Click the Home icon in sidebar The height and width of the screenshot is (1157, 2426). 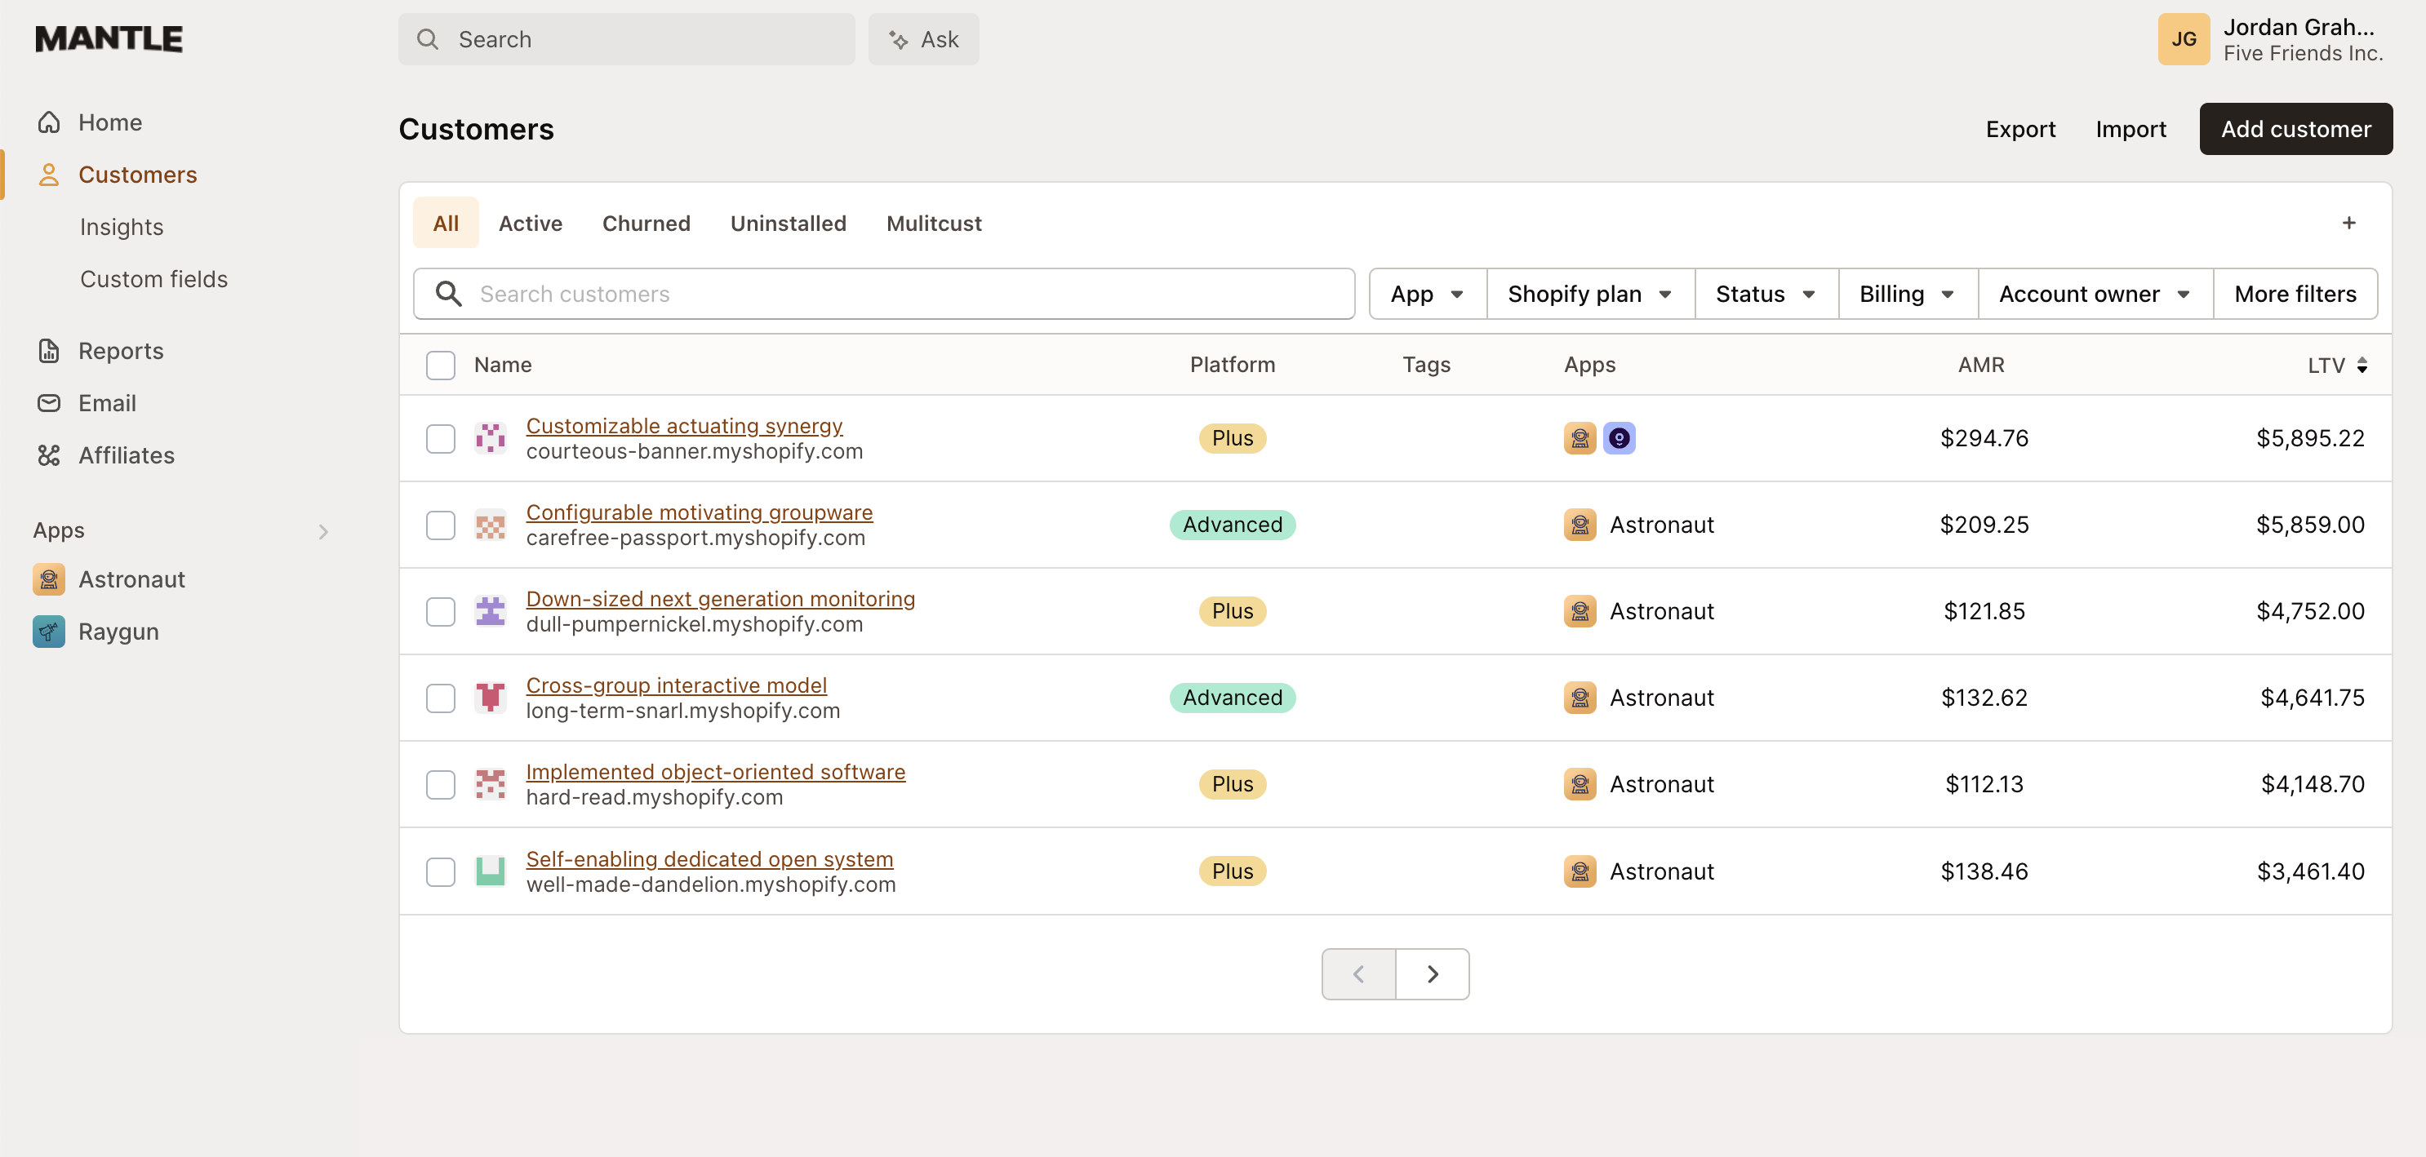(x=49, y=122)
